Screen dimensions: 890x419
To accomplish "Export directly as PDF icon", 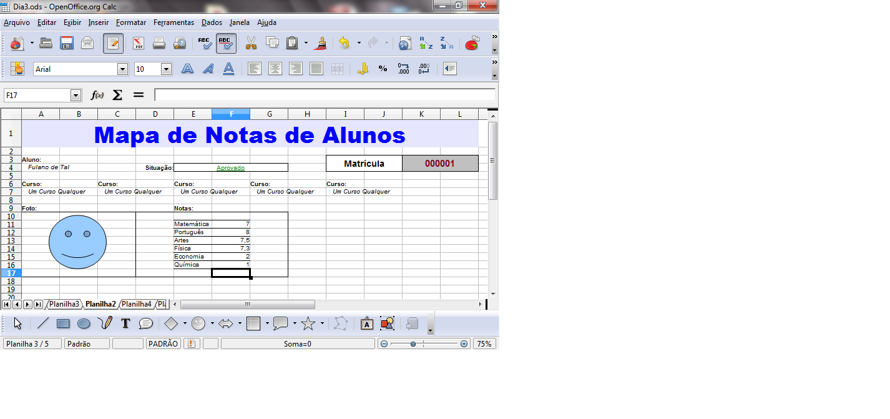I will [138, 43].
